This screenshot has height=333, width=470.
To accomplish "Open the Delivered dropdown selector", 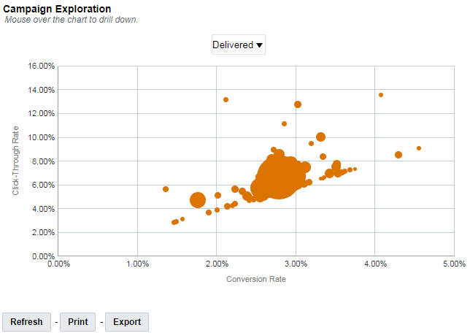I will coord(239,45).
